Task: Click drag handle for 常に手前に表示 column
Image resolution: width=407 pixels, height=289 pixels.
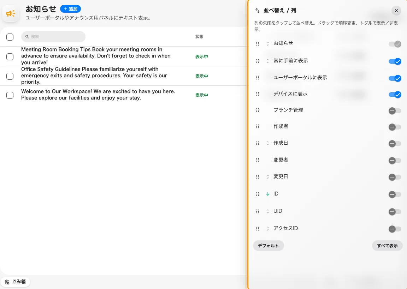Action: 258,61
